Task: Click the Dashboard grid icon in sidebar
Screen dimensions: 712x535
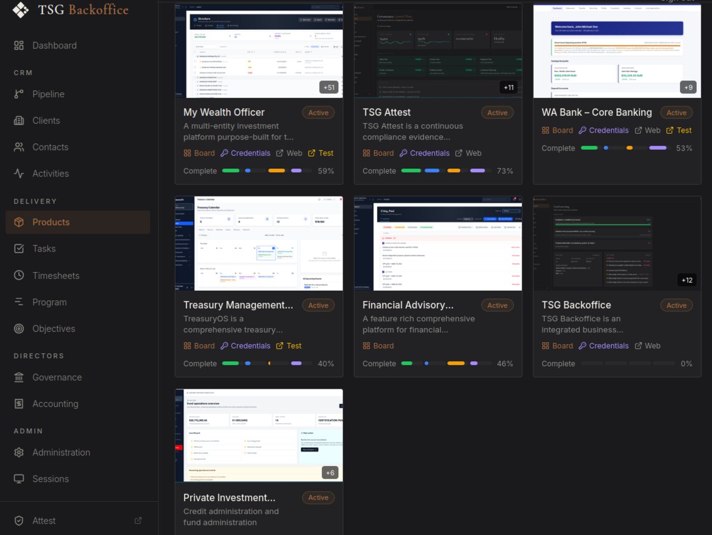Action: click(x=19, y=45)
